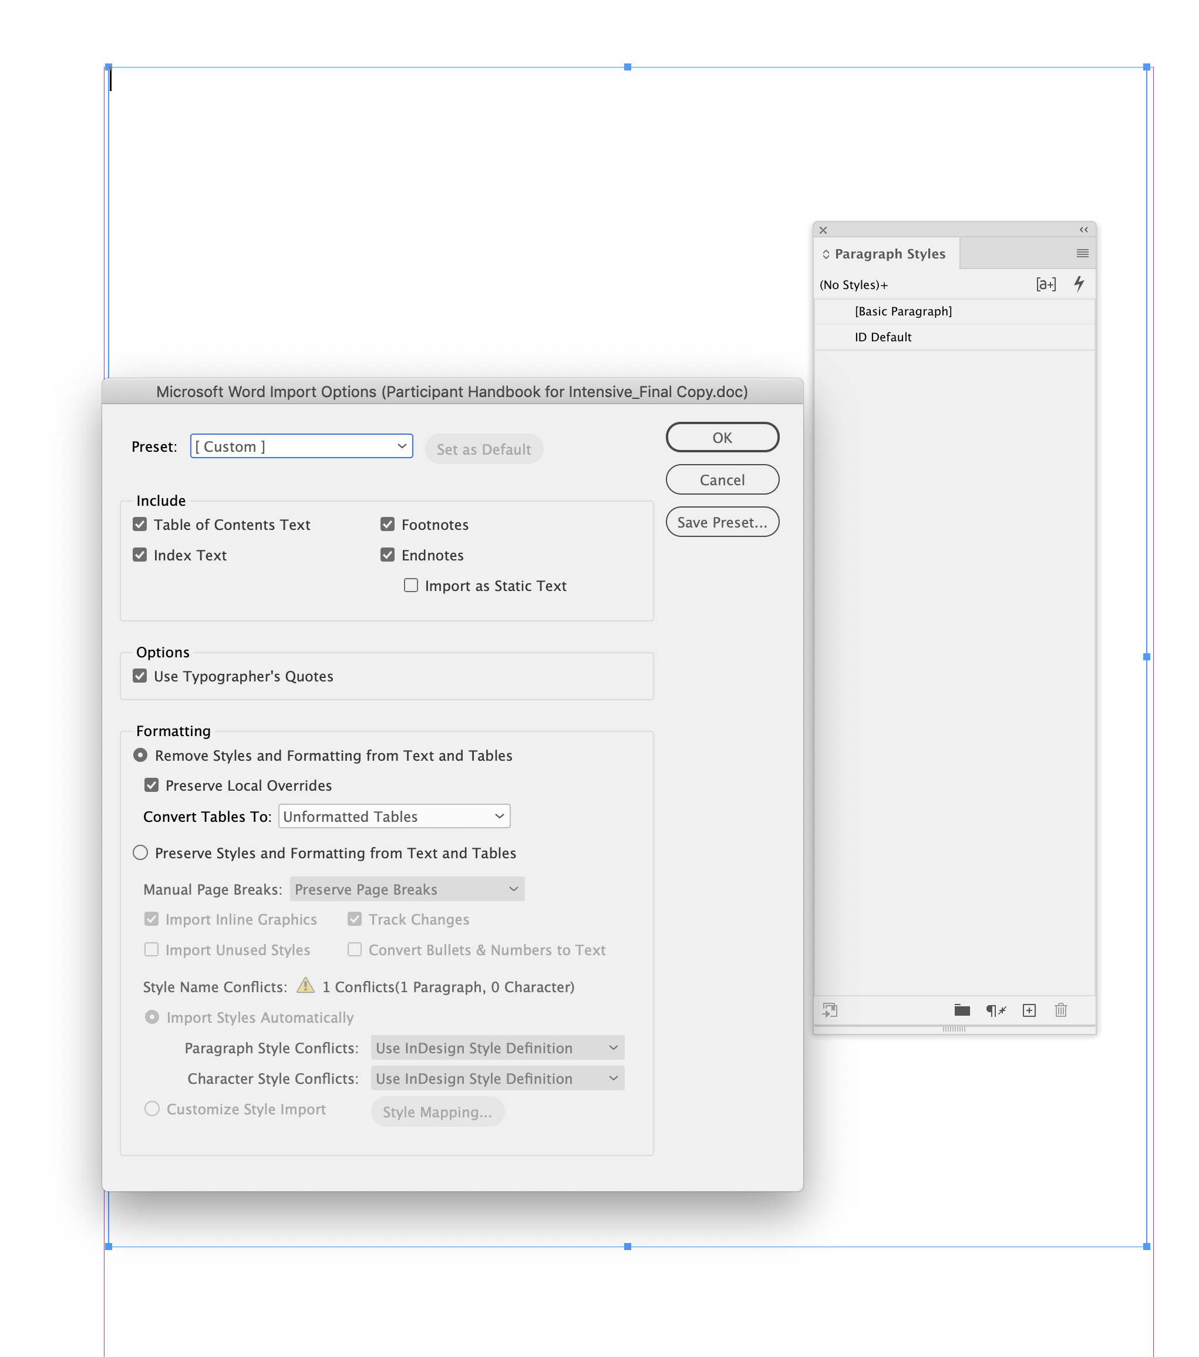Select the [Basic Paragraph] style
Screen dimensions: 1199x1357
click(x=902, y=311)
